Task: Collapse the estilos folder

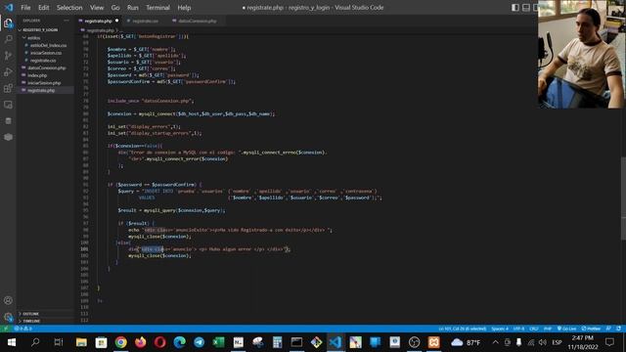Action: tap(33, 37)
